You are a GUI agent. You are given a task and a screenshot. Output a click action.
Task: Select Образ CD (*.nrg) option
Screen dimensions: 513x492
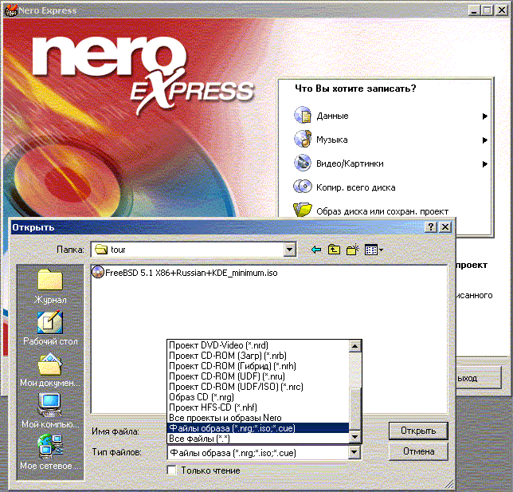258,397
